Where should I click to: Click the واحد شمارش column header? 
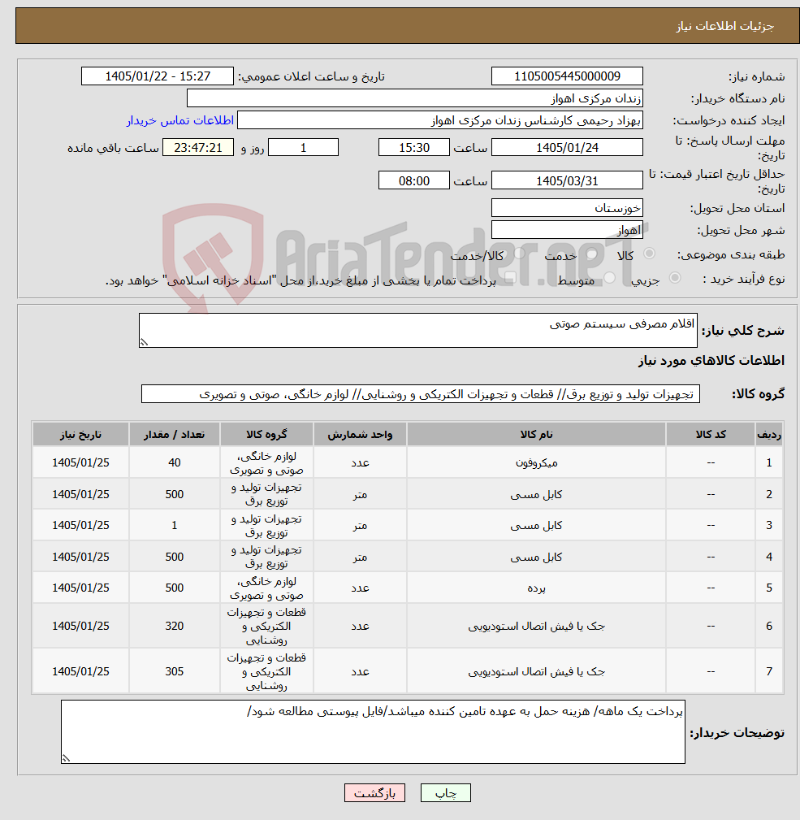[360, 434]
